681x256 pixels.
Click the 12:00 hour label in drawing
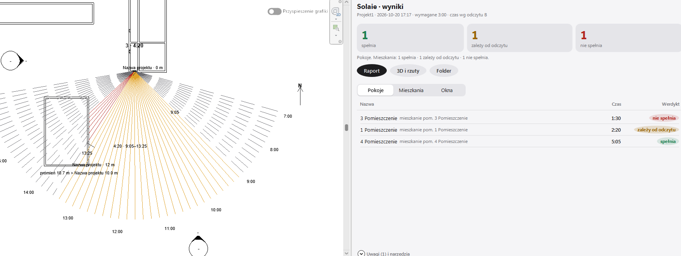[x=117, y=232]
